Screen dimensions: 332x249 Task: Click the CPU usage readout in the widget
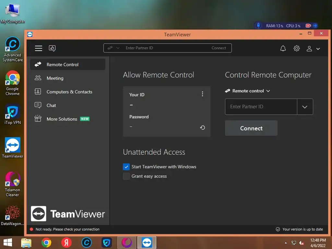[293, 26]
